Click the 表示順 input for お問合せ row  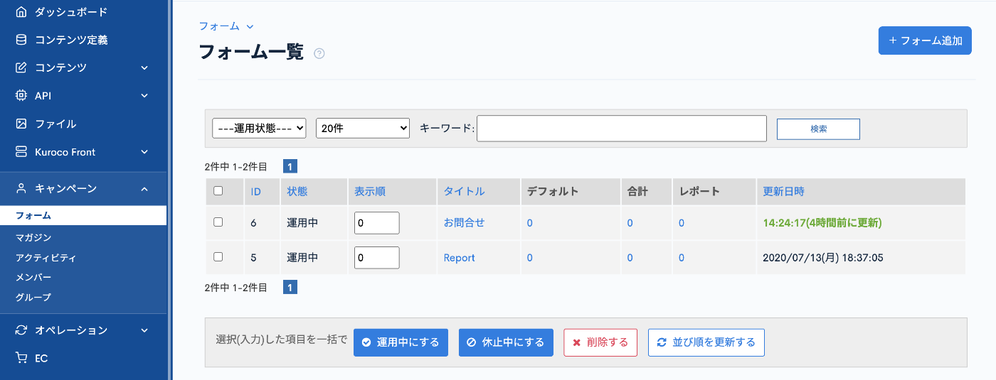[377, 222]
